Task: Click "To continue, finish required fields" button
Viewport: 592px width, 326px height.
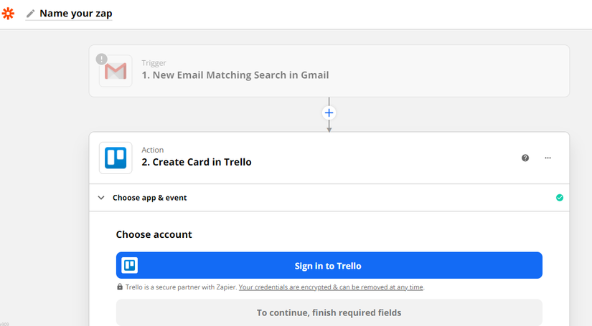Action: coord(329,312)
